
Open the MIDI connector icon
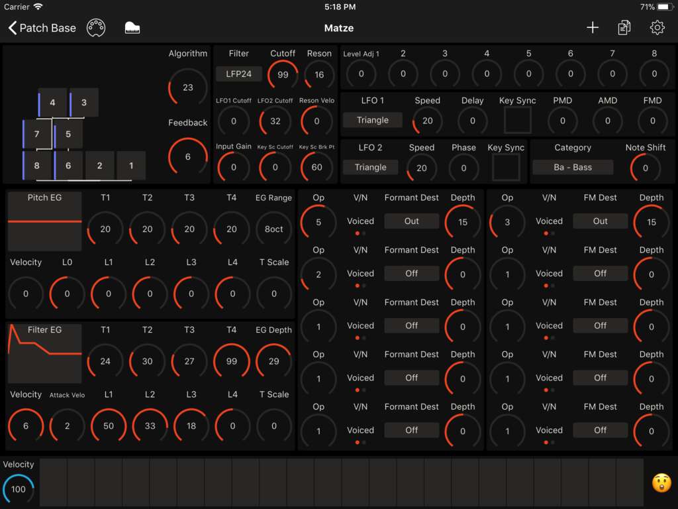click(96, 28)
